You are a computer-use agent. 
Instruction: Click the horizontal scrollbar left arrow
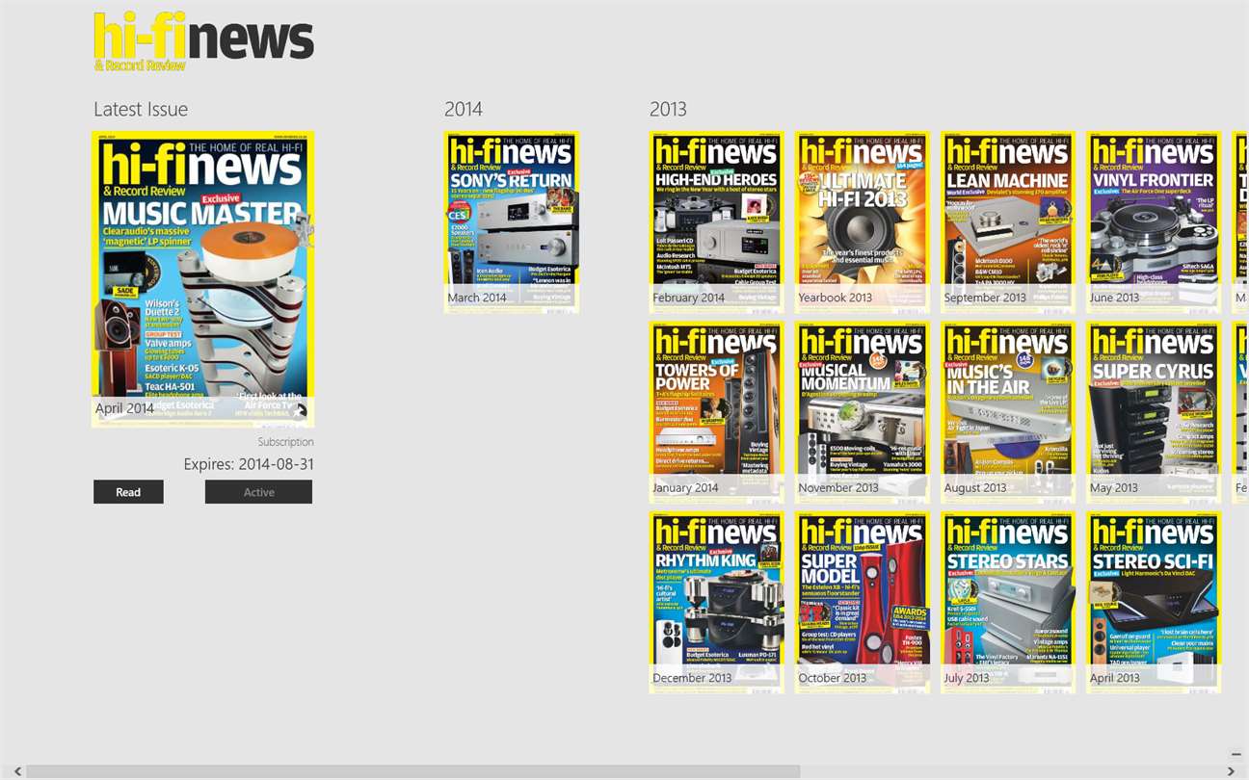point(17,771)
